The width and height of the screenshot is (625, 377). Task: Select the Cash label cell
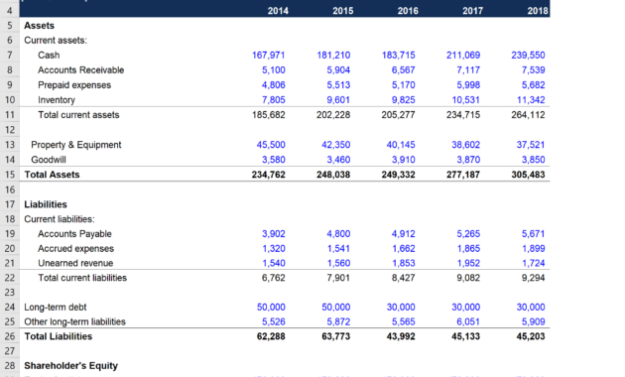coord(49,55)
